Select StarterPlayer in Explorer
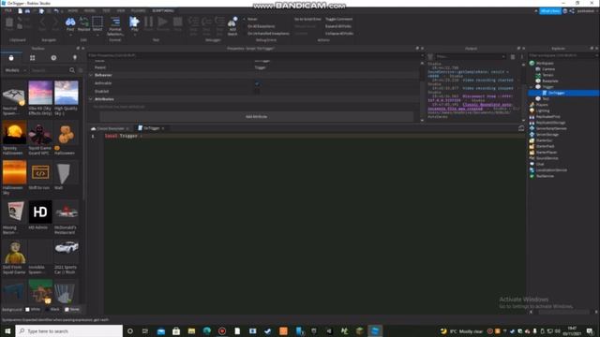This screenshot has height=337, width=600. (x=547, y=152)
